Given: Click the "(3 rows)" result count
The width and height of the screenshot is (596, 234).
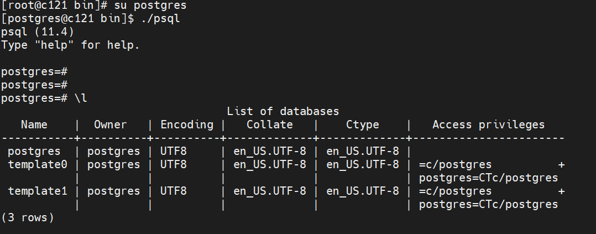Looking at the screenshot, I should click(x=28, y=217).
